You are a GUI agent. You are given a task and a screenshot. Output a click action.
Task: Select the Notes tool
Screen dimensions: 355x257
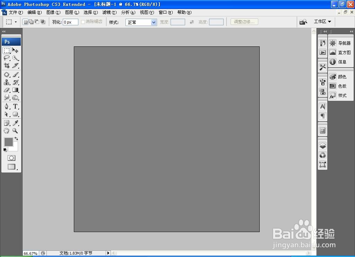tap(7, 123)
